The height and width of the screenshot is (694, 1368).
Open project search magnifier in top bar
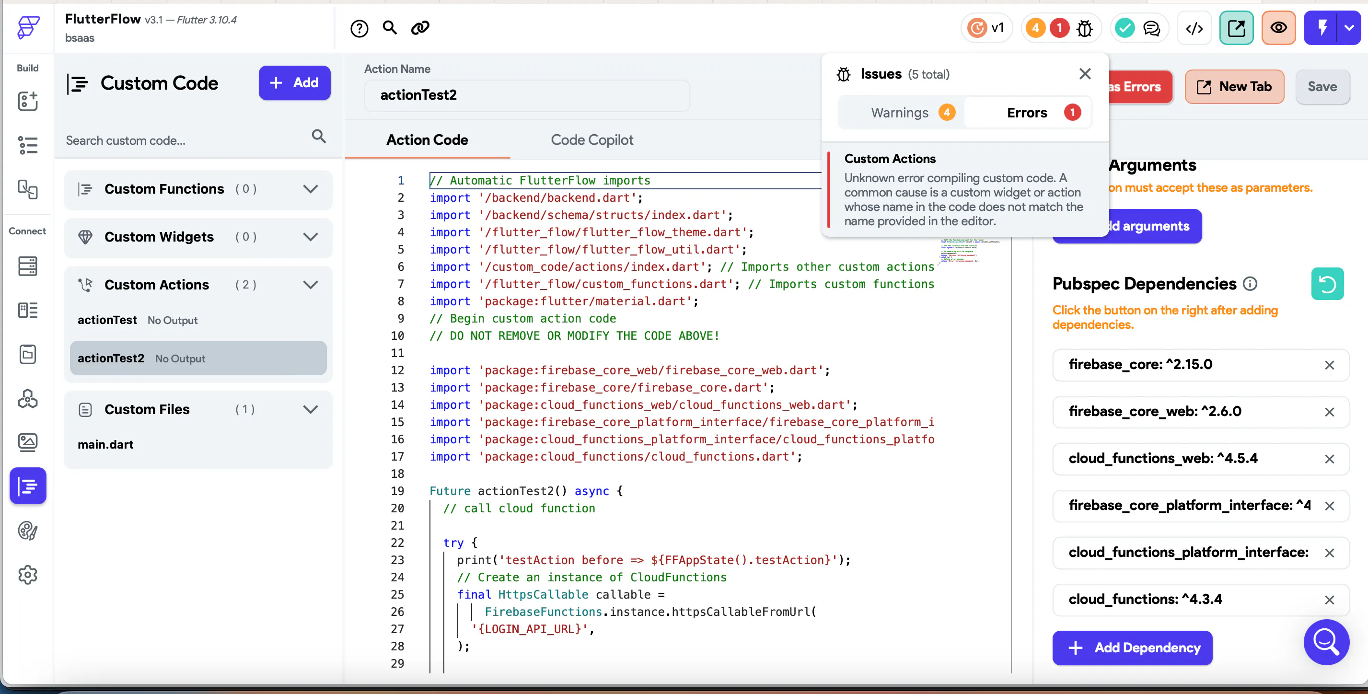390,28
